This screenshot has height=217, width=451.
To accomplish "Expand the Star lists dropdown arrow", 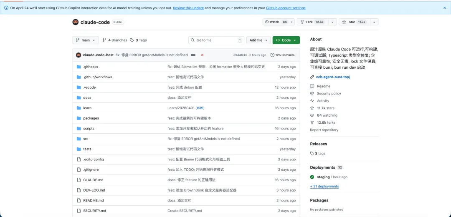I will (374, 22).
